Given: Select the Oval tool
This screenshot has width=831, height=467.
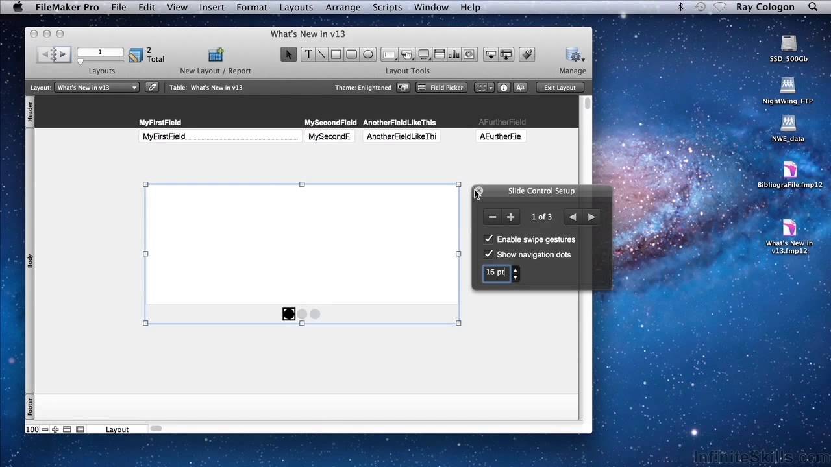Looking at the screenshot, I should pos(367,54).
